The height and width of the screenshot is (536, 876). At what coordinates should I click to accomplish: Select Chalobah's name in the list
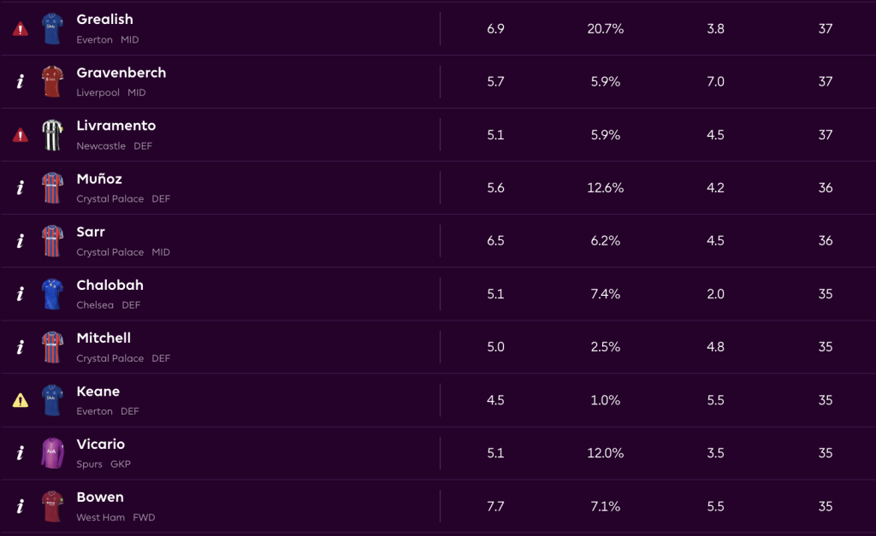(x=109, y=285)
